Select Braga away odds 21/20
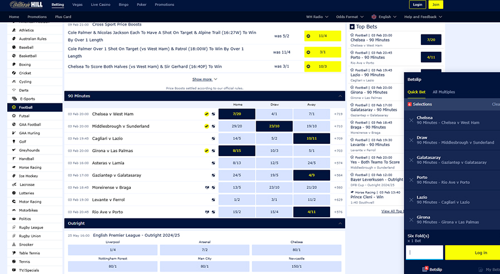Screen dimensions: 500x274 [x=312, y=187]
